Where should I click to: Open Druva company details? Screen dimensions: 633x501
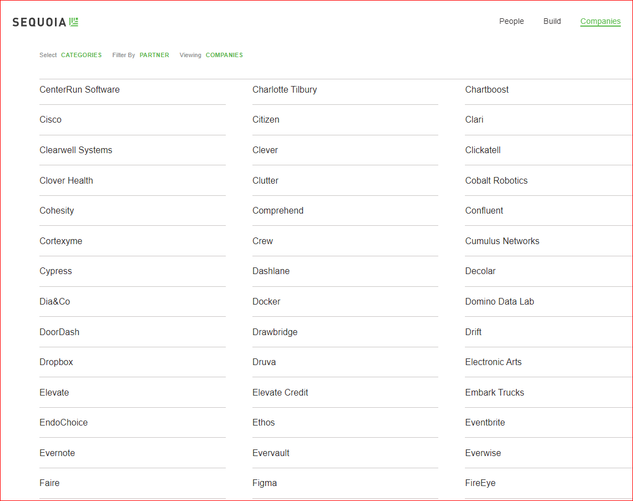tap(264, 362)
